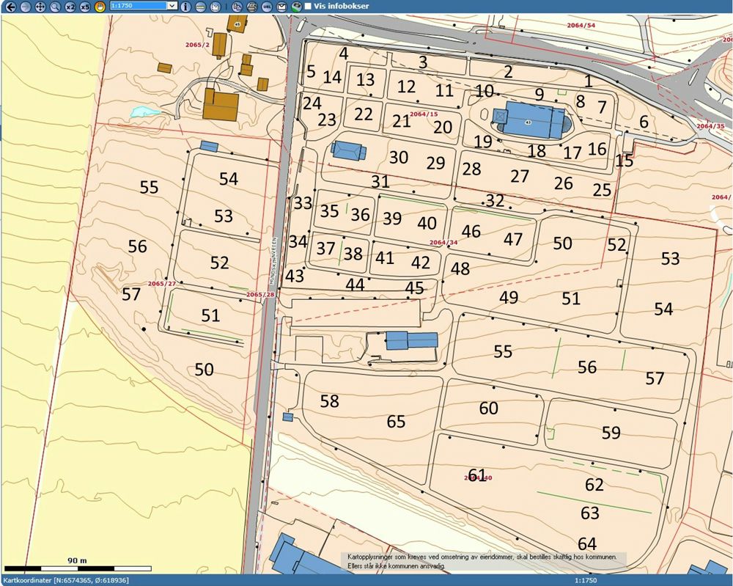Open the info identify tool
The height and width of the screenshot is (586, 733).
click(185, 7)
